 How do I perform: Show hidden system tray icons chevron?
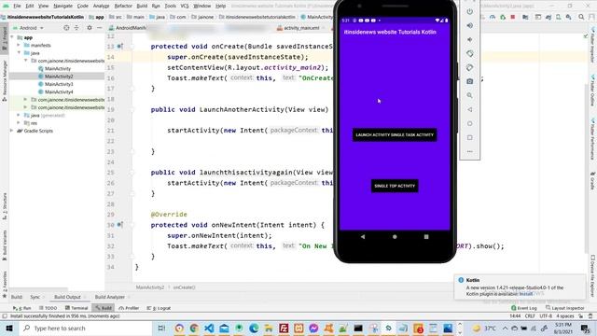(505, 328)
